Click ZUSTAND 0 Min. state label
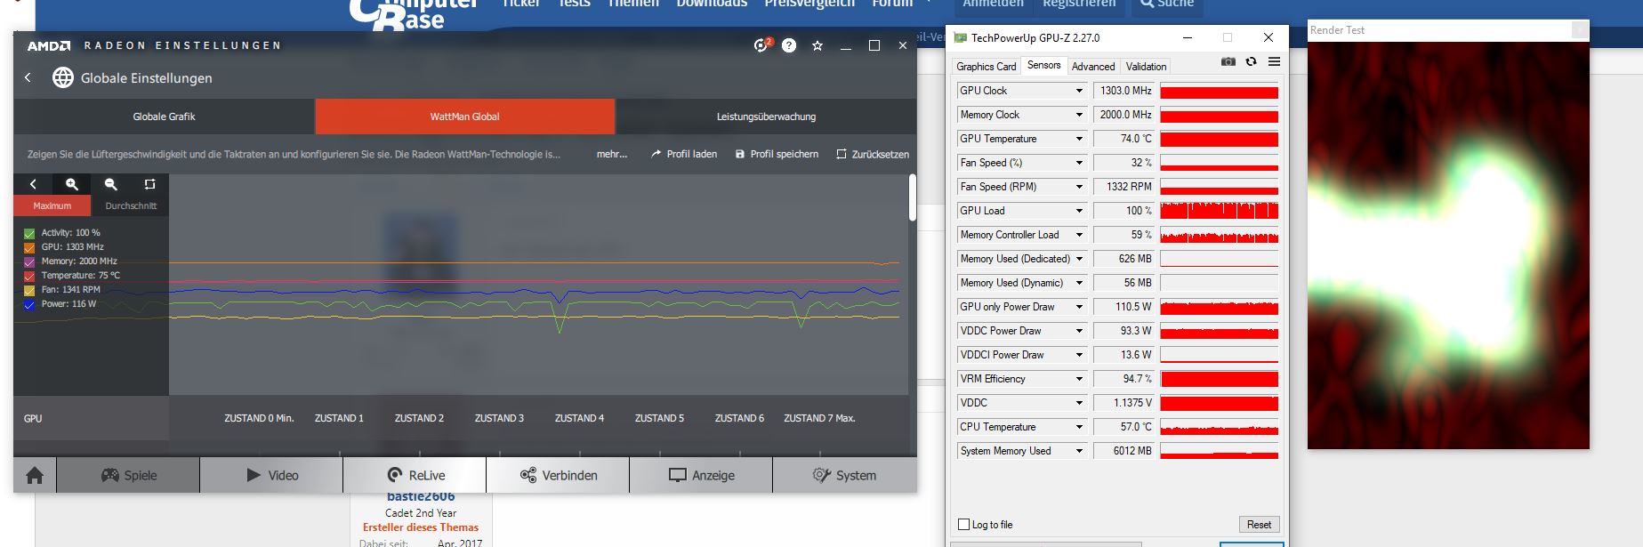This screenshot has height=547, width=1643. [x=259, y=418]
